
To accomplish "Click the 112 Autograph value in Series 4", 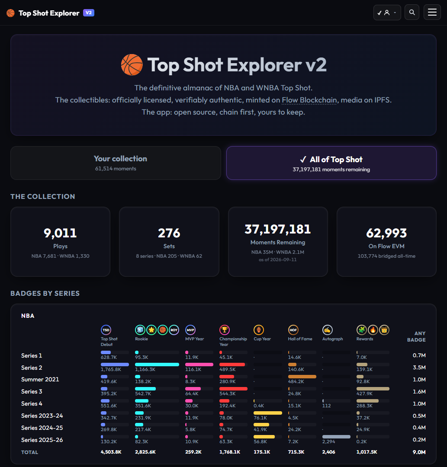I will (x=326, y=406).
